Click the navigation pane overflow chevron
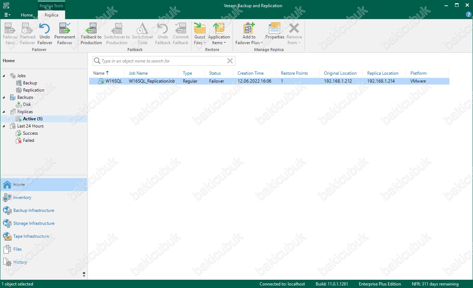Image resolution: width=473 pixels, height=288 pixels. tap(84, 274)
